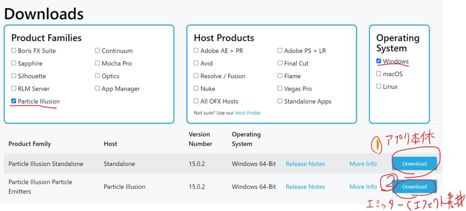Select the Operating System column header
This screenshot has width=466, height=211.
pyautogui.click(x=246, y=139)
